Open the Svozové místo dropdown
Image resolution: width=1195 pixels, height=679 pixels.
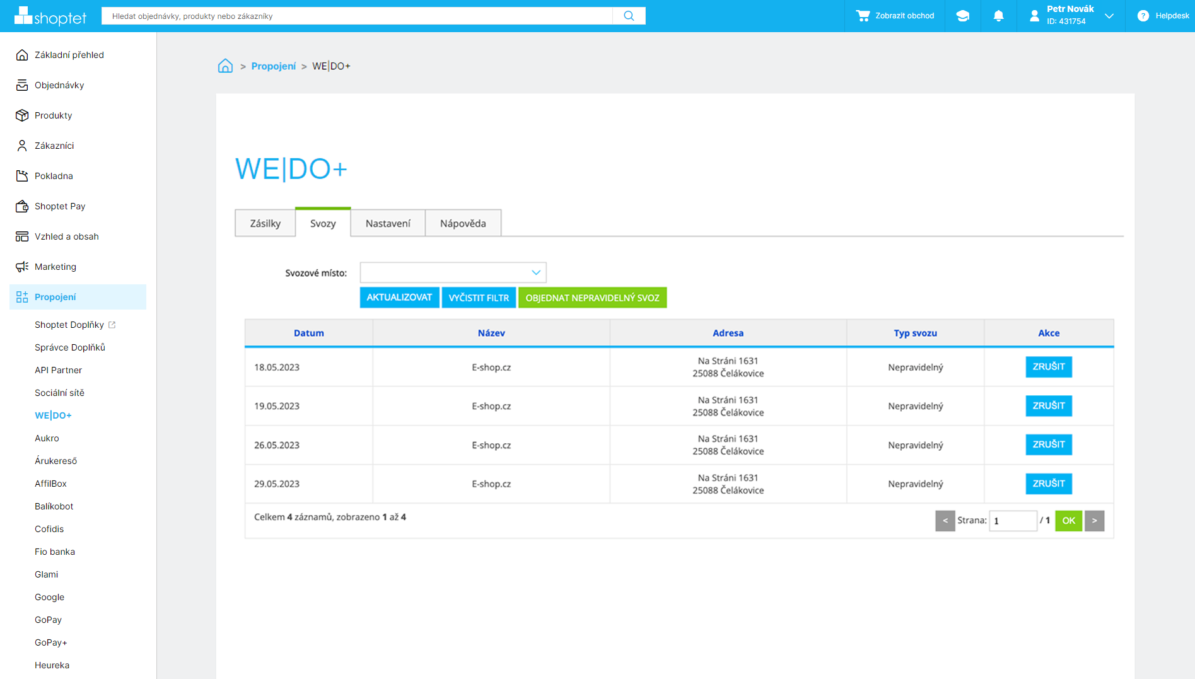pos(453,272)
